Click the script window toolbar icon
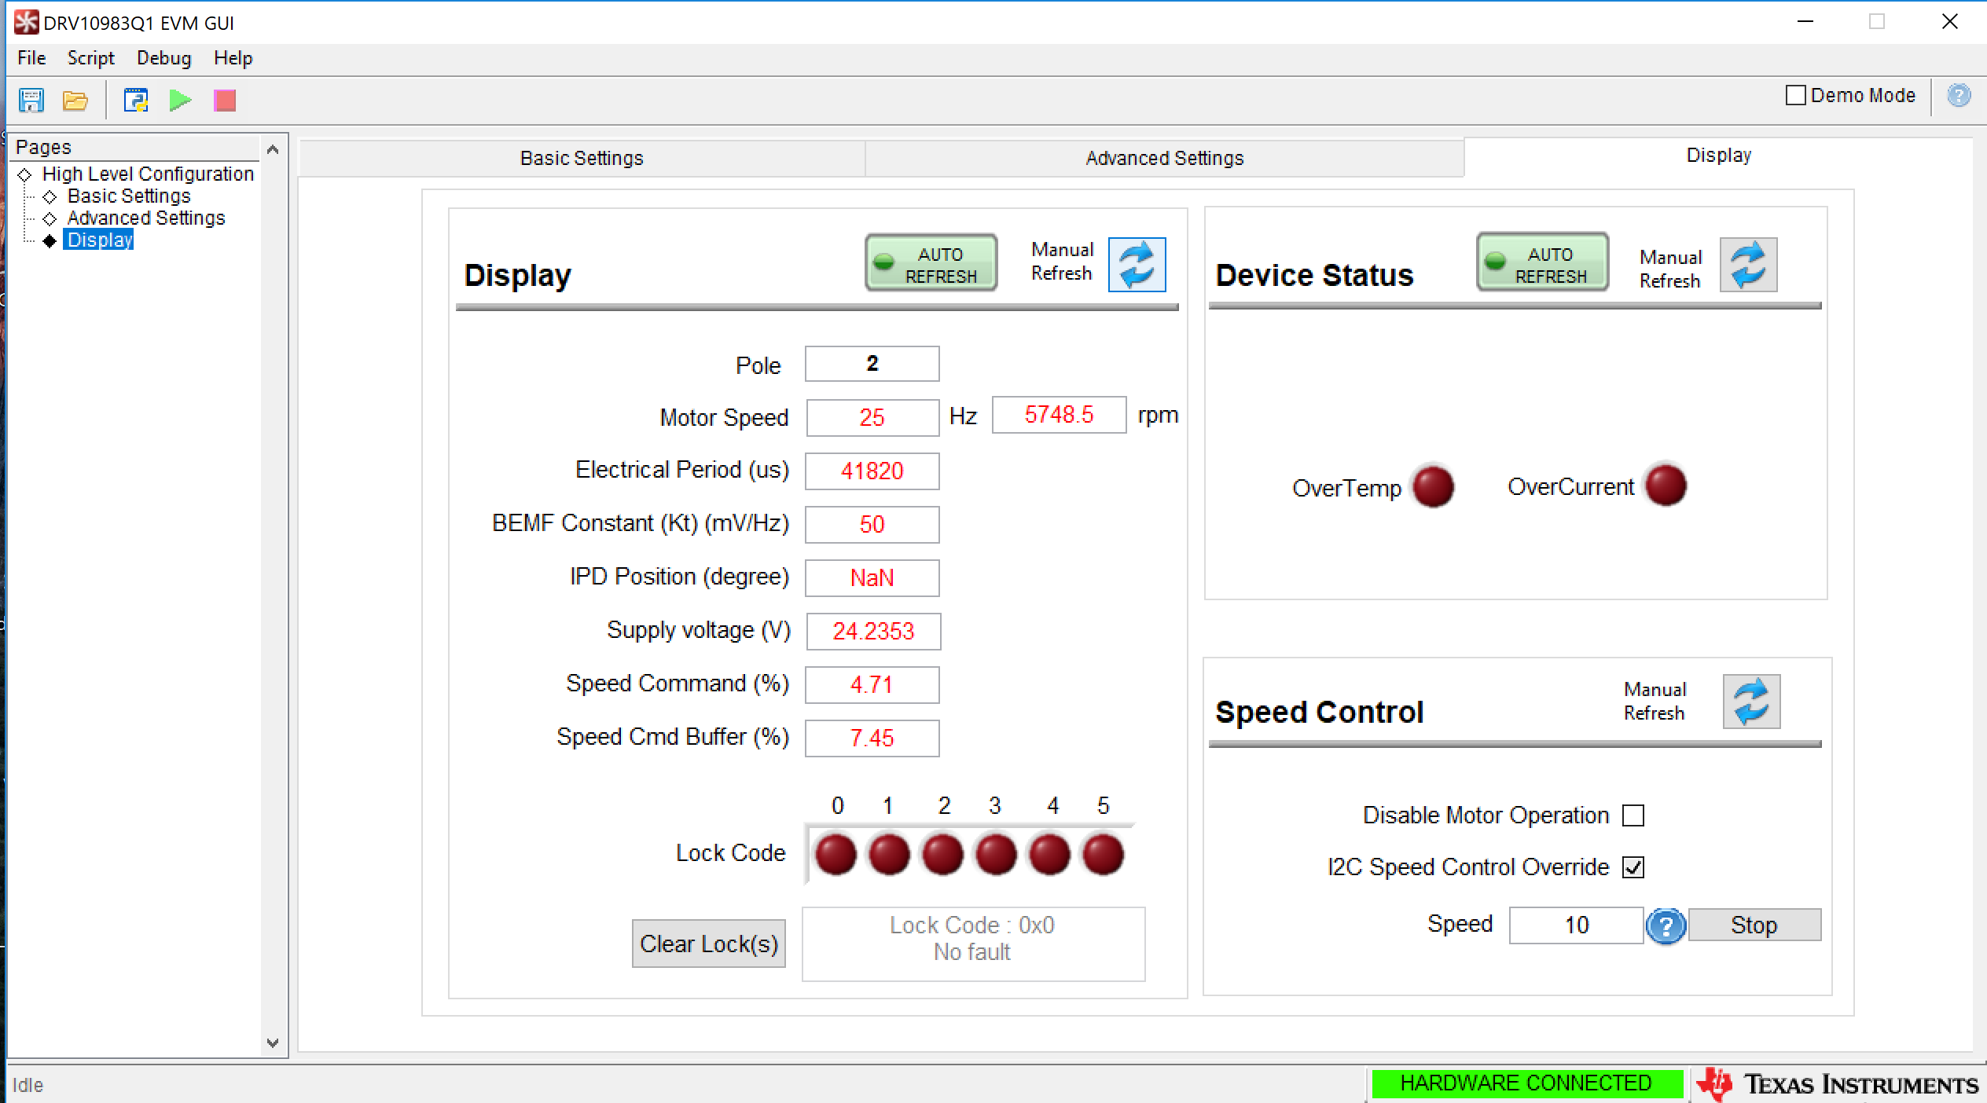This screenshot has height=1103, width=1987. pos(136,101)
